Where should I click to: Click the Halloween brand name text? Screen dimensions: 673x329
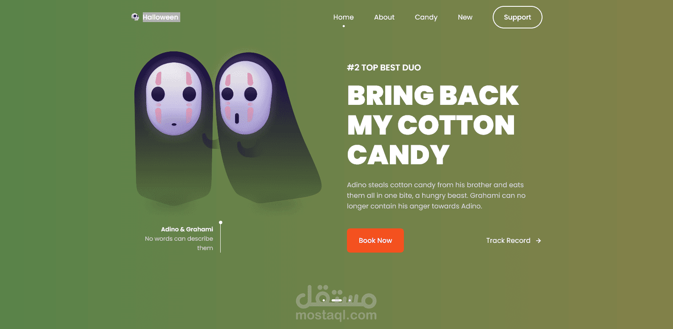[161, 17]
